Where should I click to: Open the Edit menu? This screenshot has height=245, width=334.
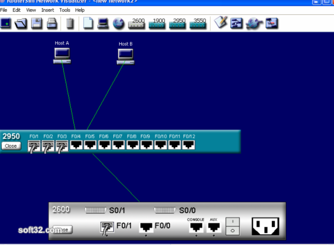16,10
